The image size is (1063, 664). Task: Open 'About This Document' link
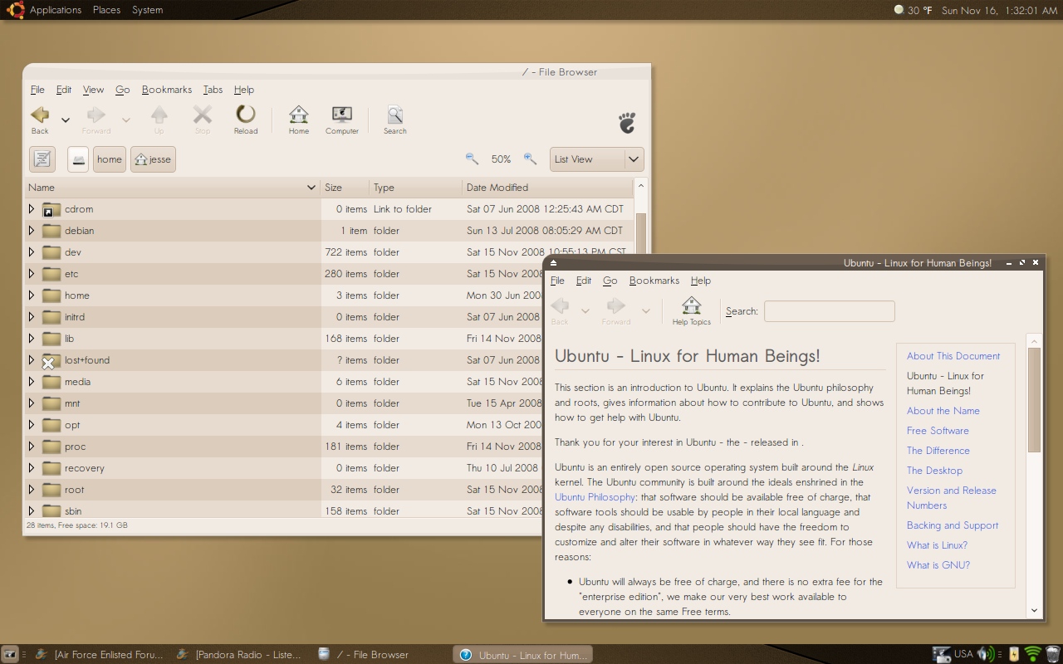(x=953, y=356)
